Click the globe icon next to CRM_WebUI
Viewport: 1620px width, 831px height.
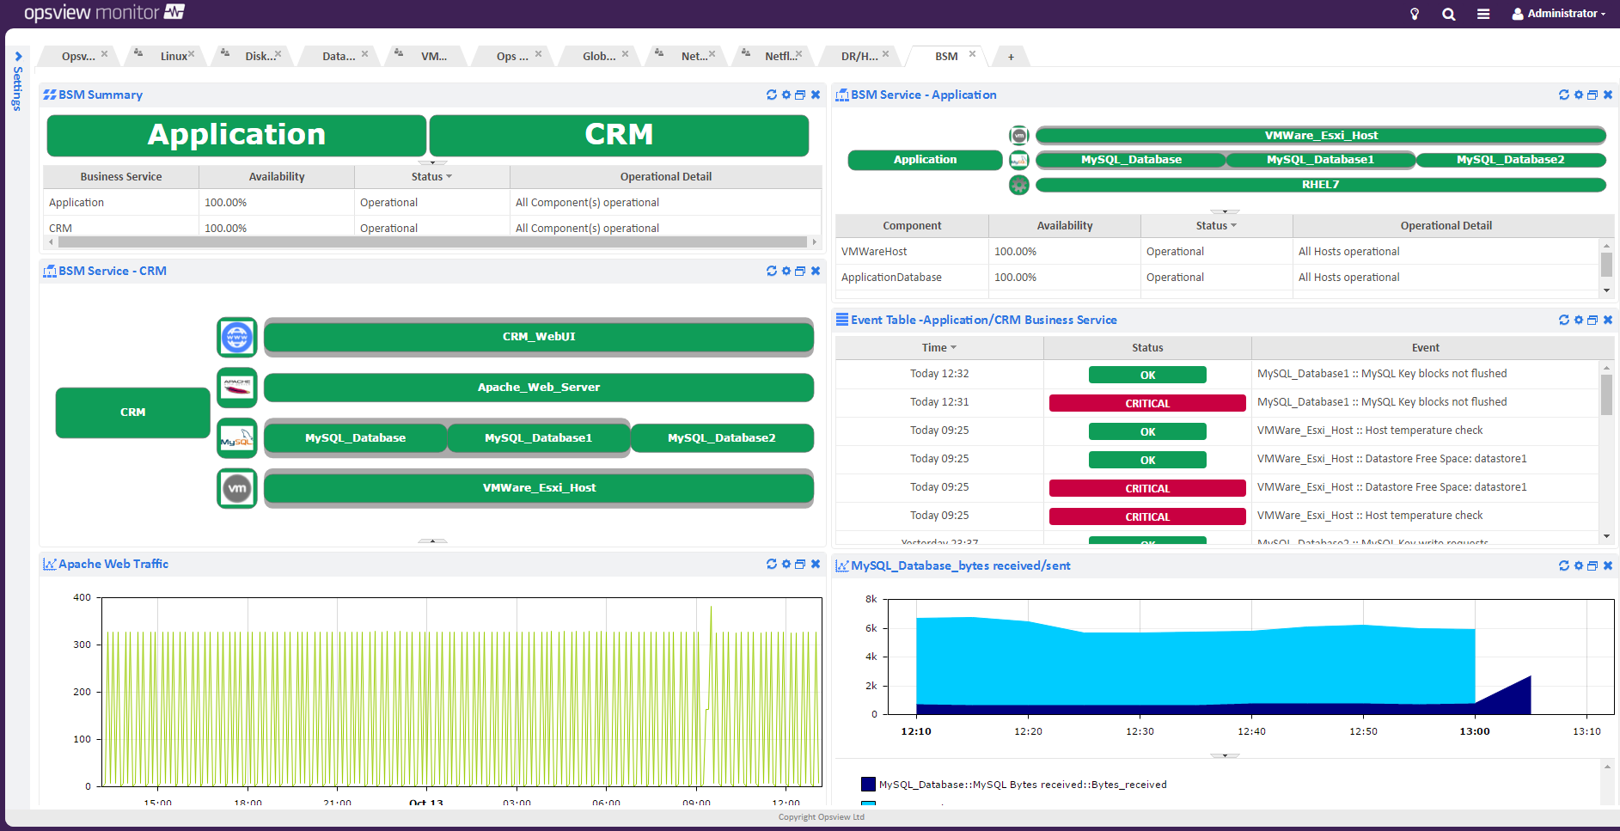(236, 337)
